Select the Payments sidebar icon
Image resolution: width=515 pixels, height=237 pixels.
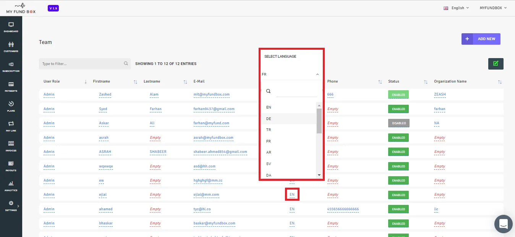point(11,86)
